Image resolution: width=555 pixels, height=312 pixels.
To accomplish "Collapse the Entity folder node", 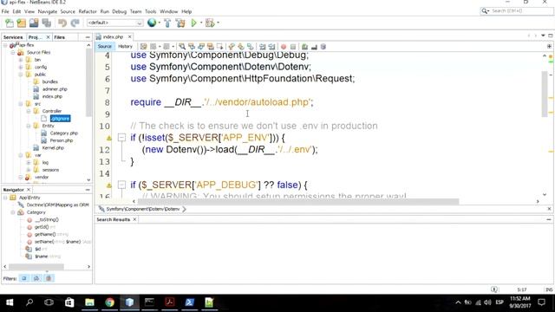I will pyautogui.click(x=29, y=126).
